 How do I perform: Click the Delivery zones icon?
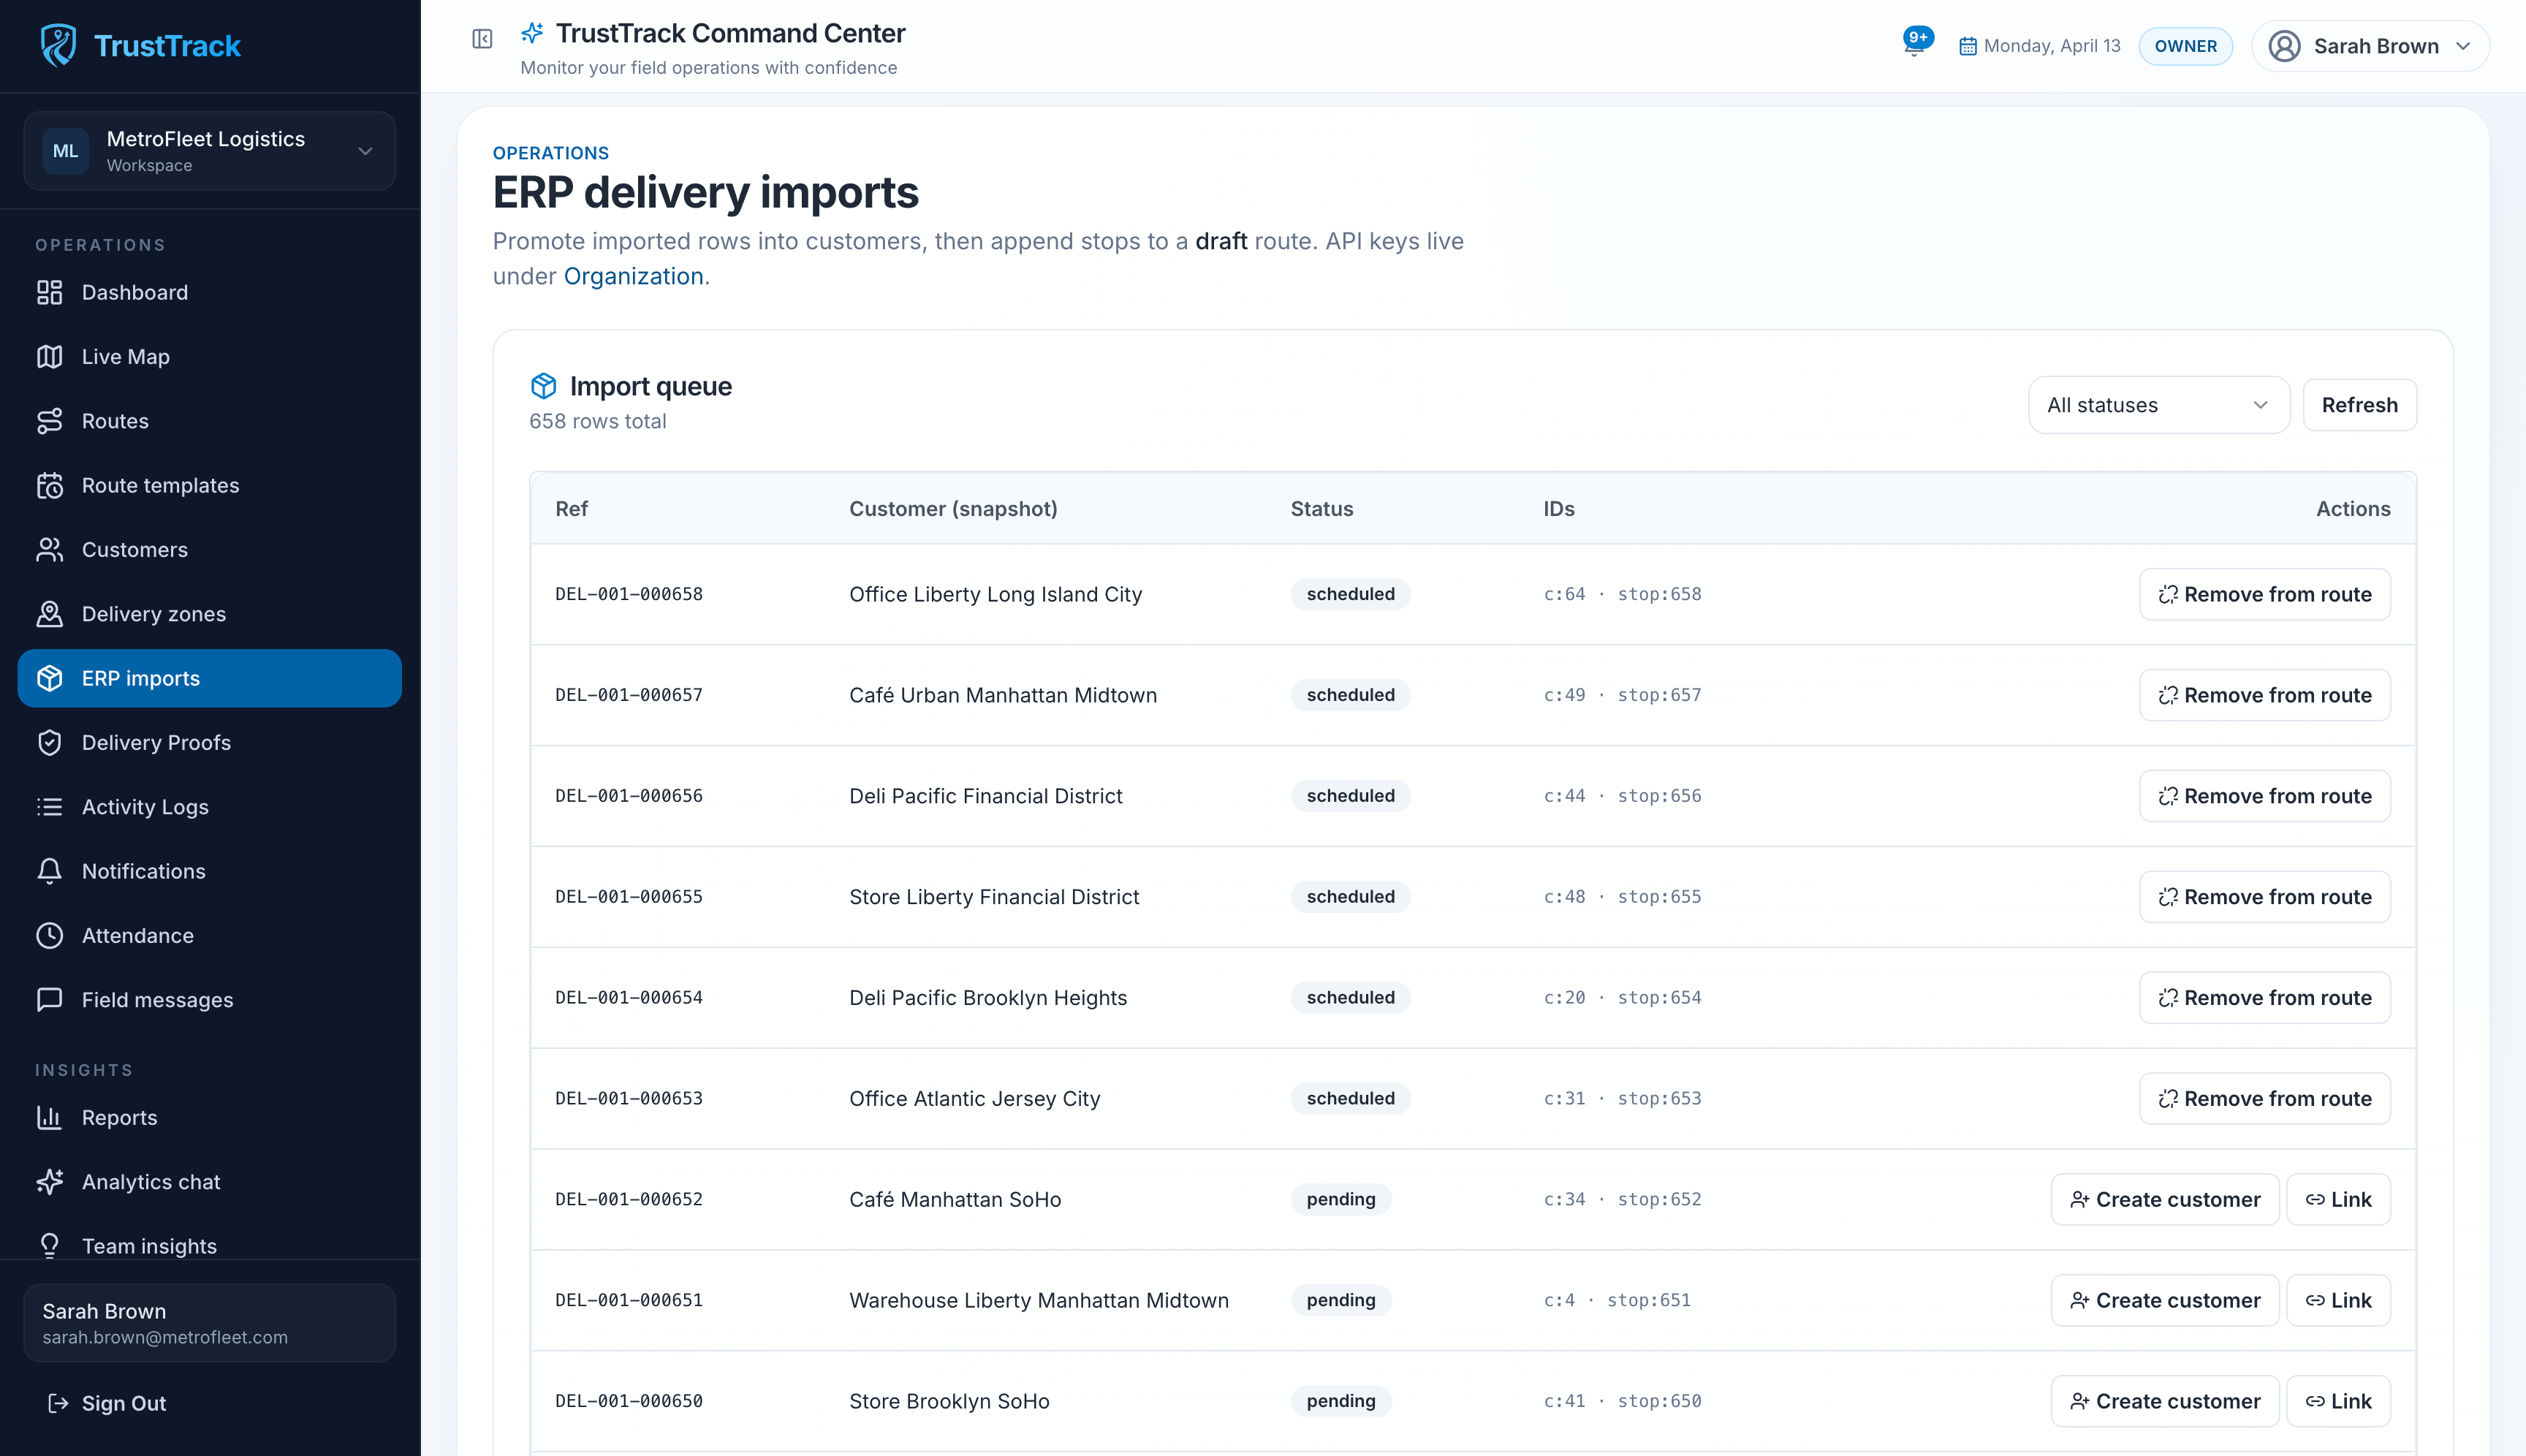coord(49,614)
